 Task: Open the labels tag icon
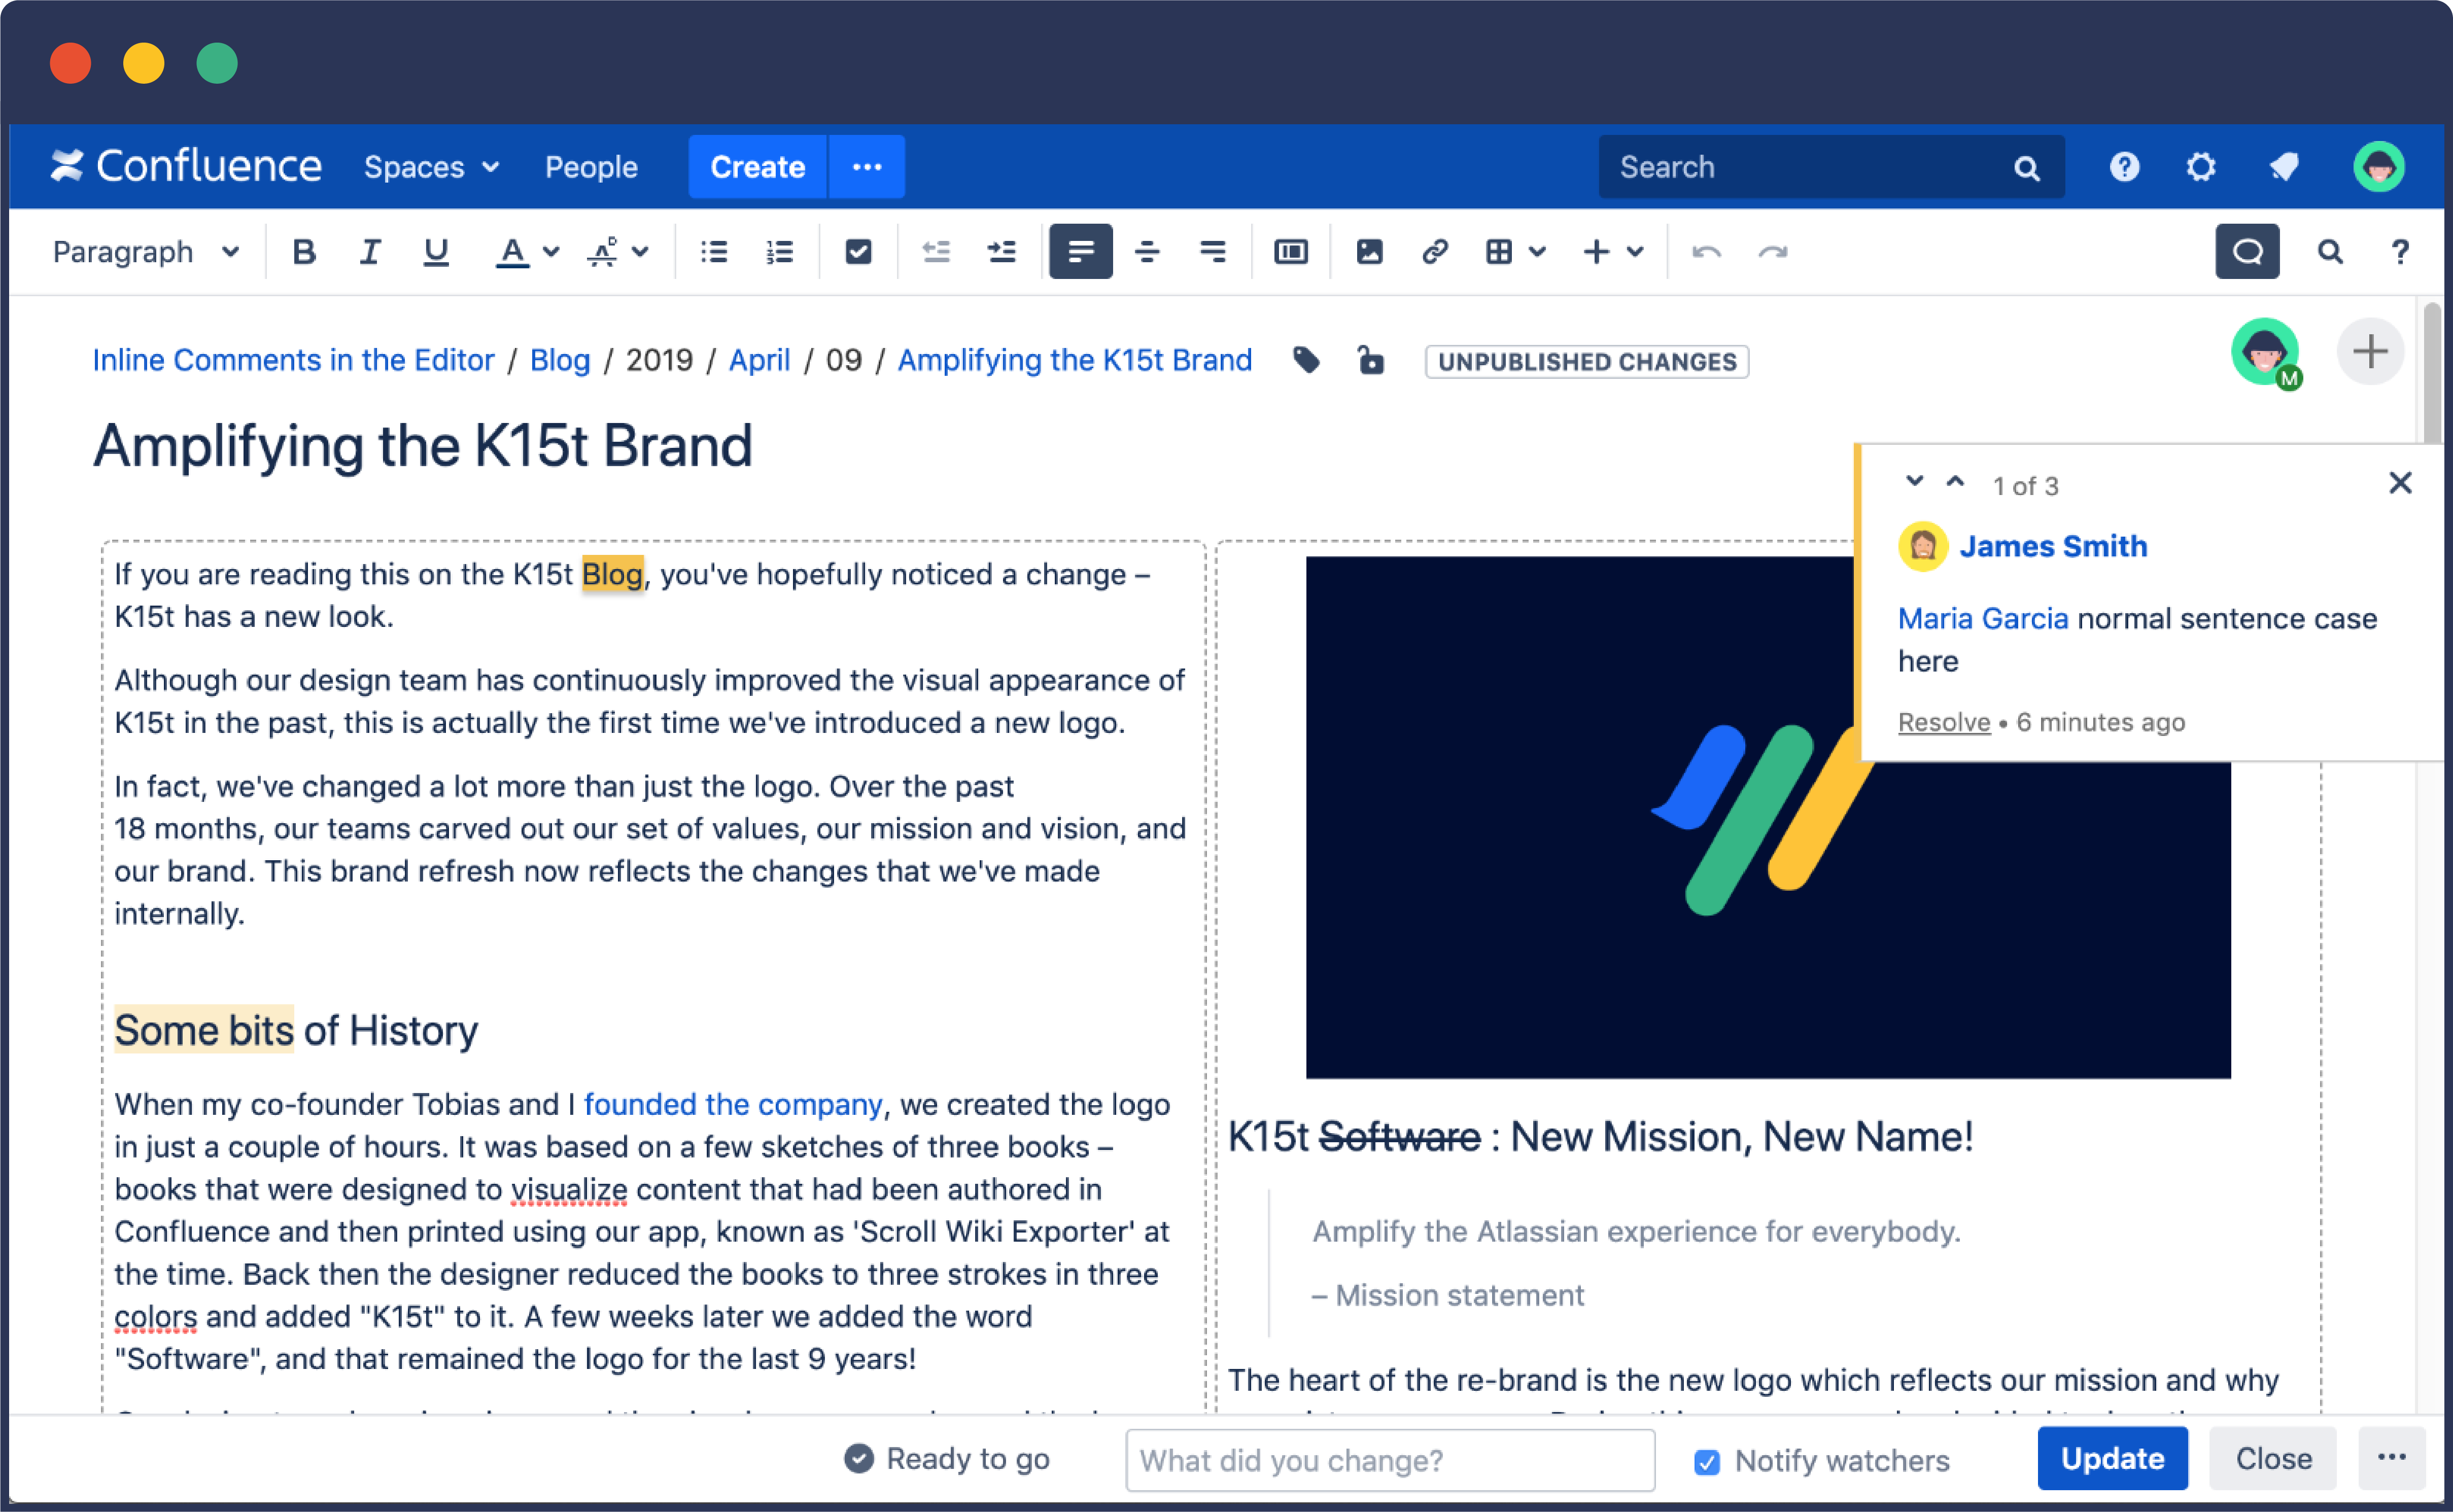(x=1306, y=360)
